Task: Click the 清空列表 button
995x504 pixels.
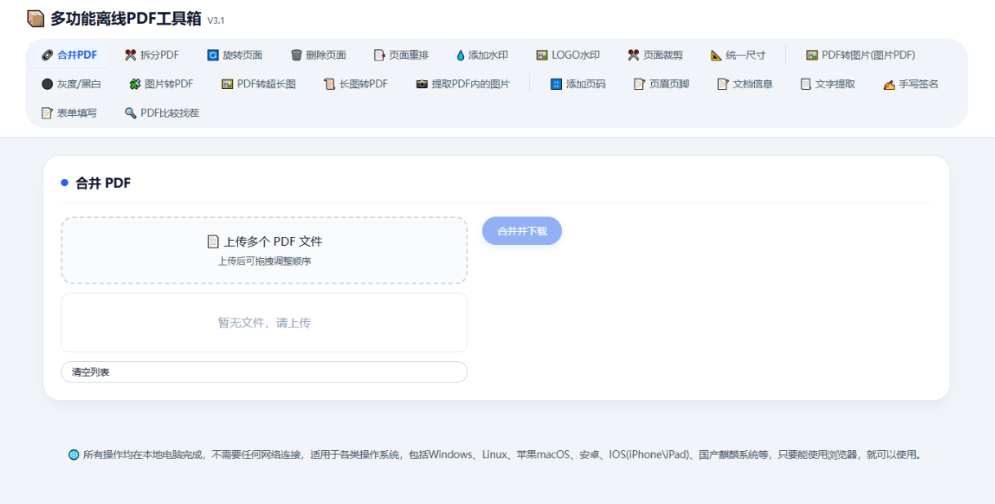Action: click(x=264, y=372)
